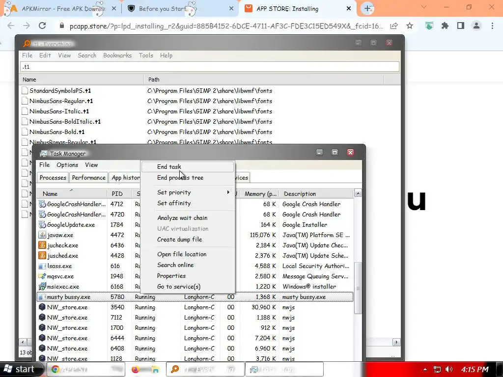Sort by Name column header
503x377 pixels.
coord(72,193)
